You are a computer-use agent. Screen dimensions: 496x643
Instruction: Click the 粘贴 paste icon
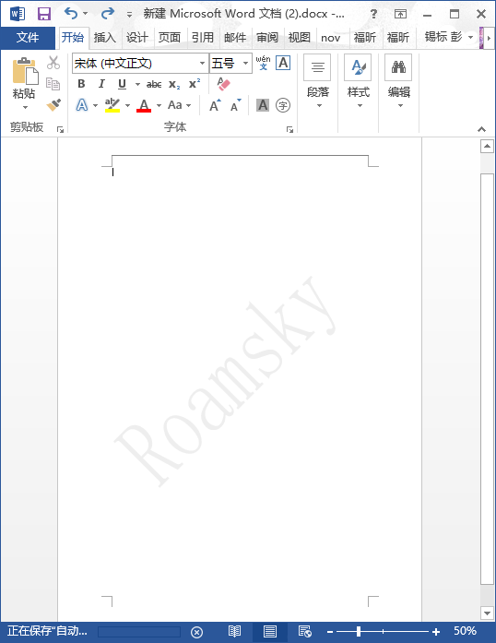click(25, 70)
